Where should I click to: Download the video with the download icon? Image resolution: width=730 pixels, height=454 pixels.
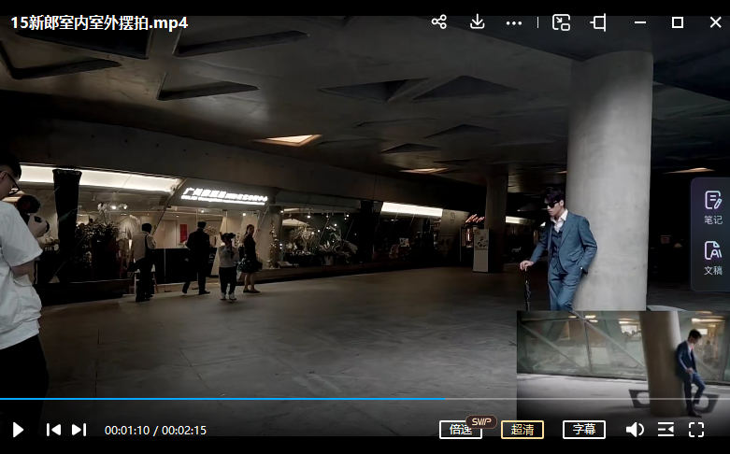tap(477, 22)
